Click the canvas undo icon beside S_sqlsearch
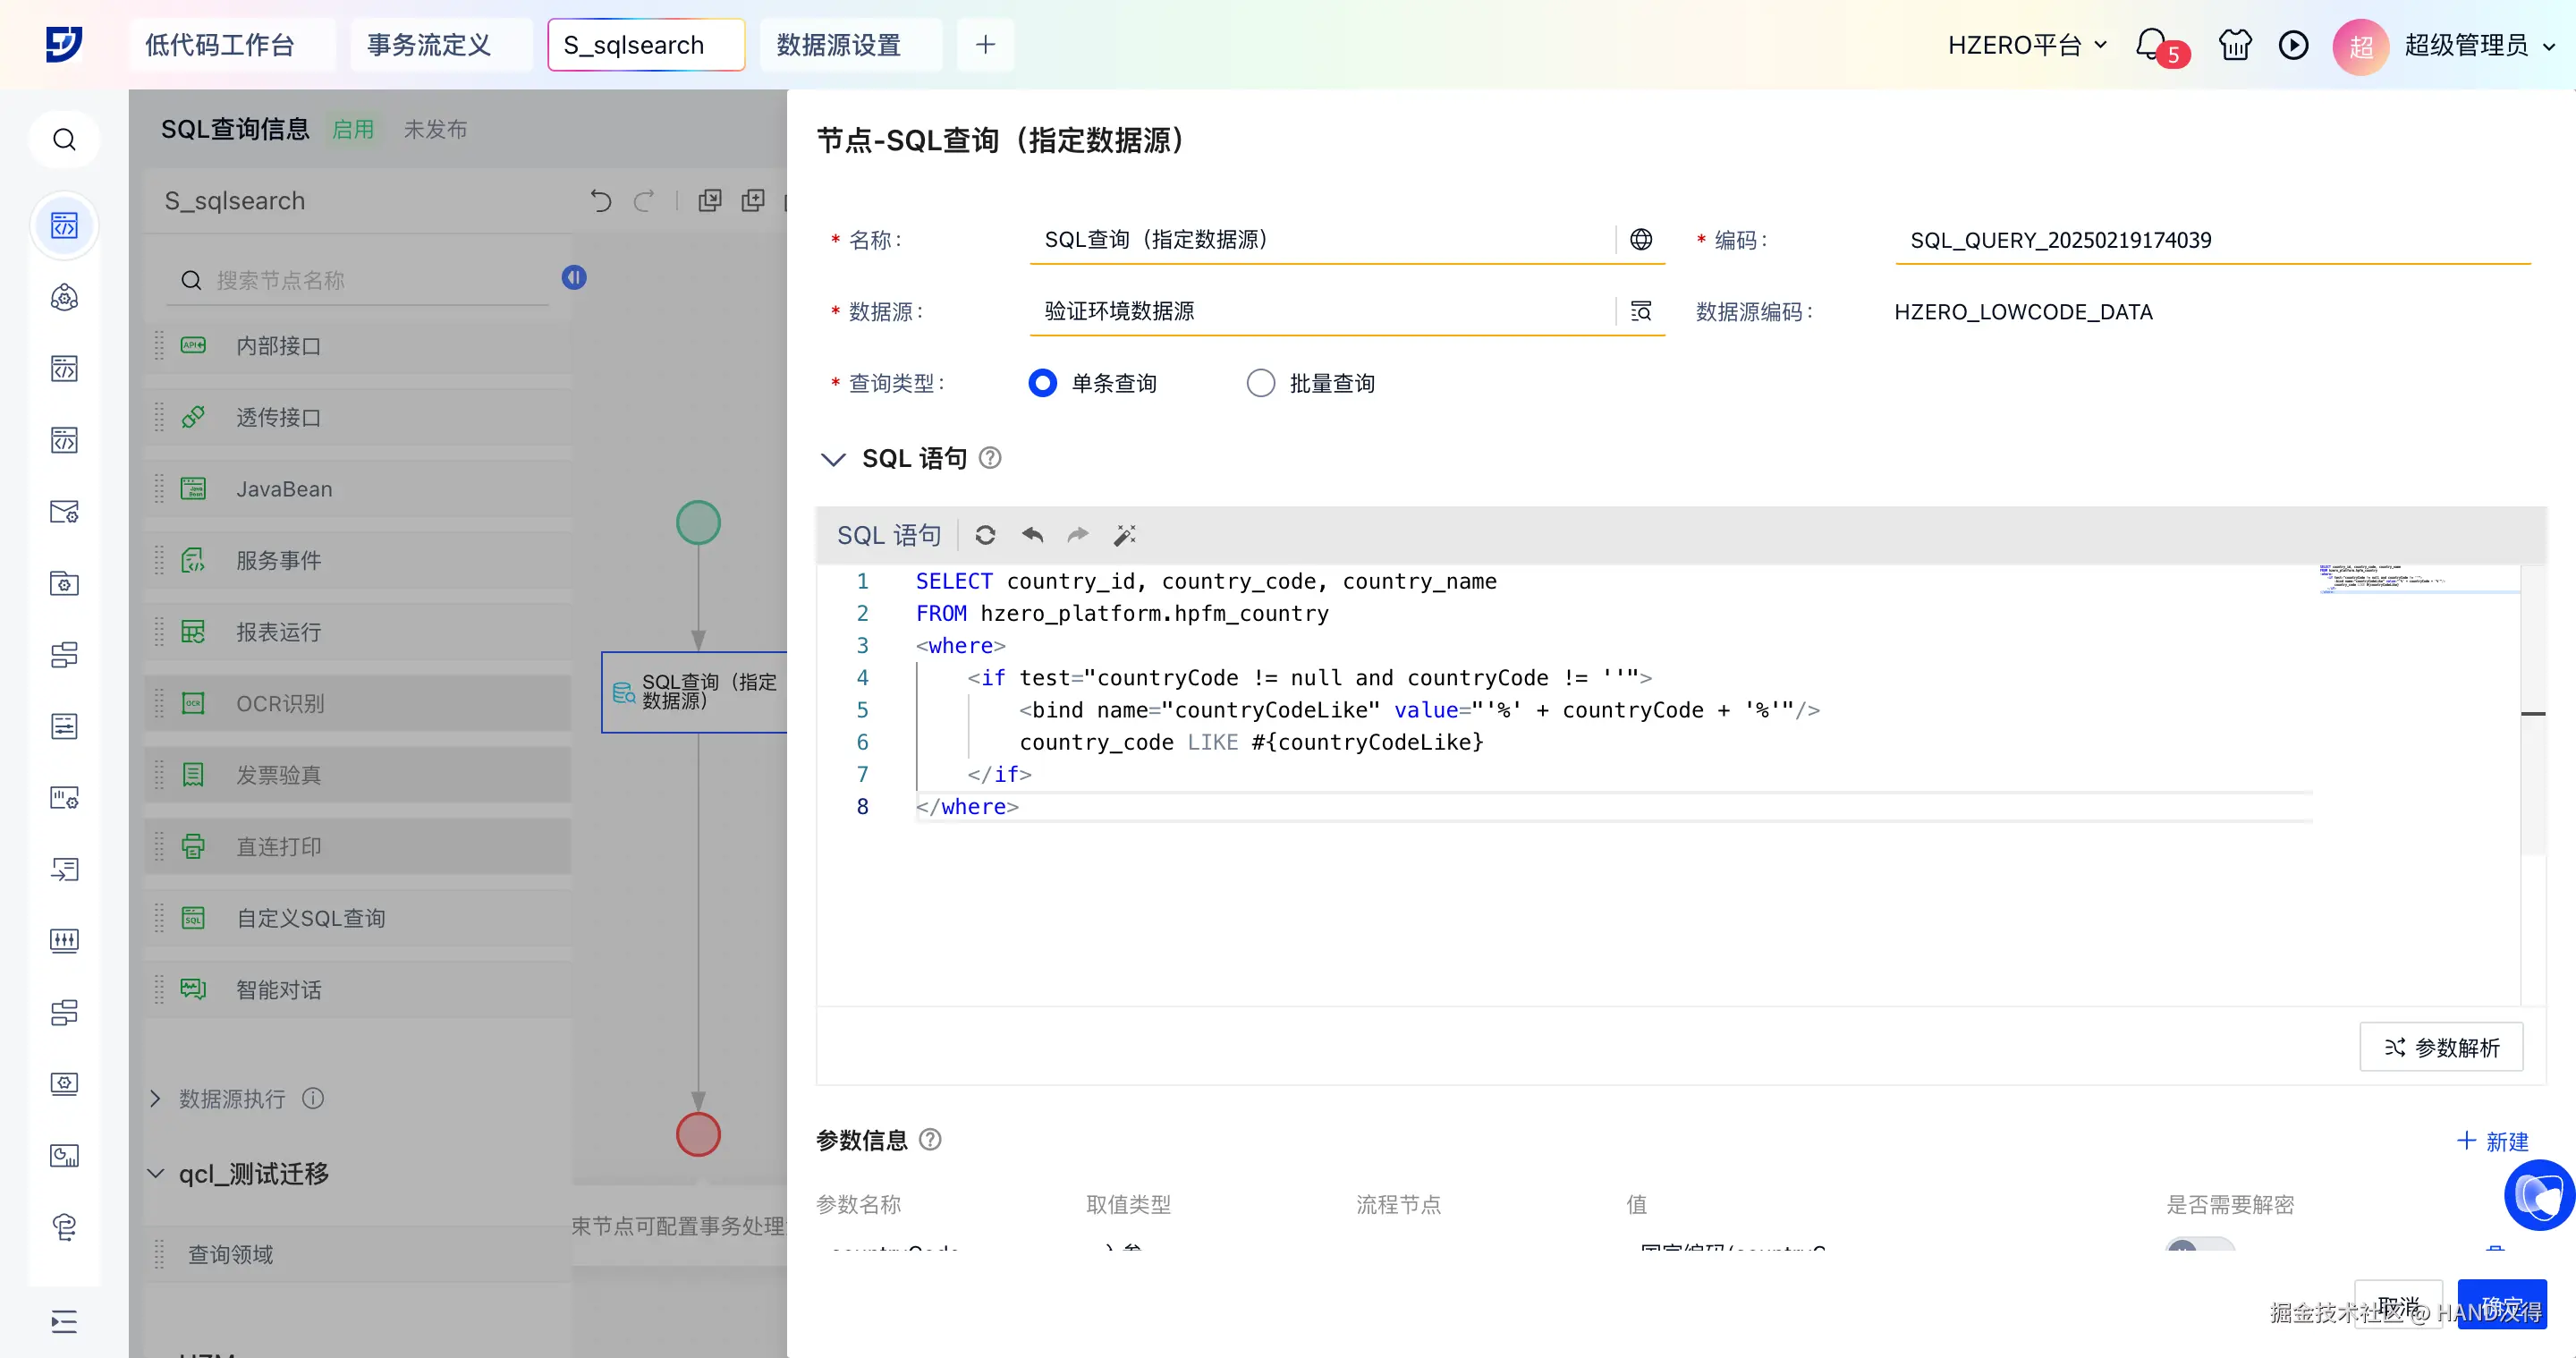 pos(600,201)
